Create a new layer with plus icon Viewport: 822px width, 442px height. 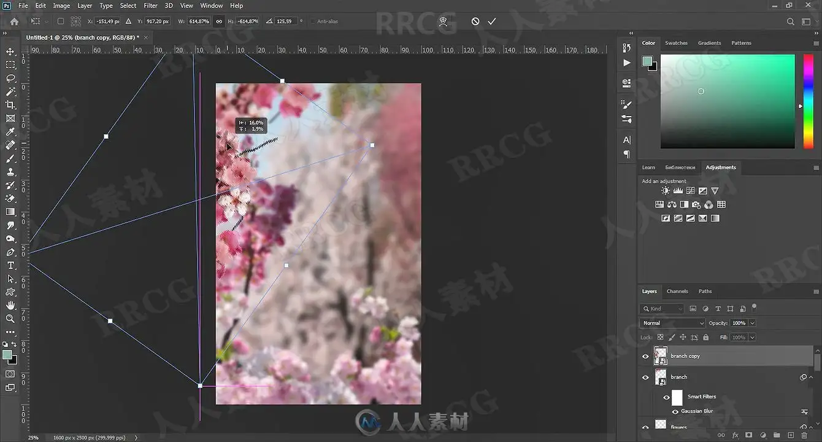pyautogui.click(x=791, y=435)
